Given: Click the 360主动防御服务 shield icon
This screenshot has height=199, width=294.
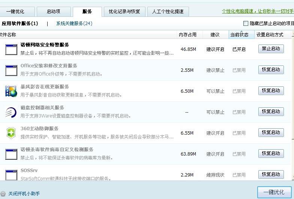Looking at the screenshot, I should tap(11, 133).
